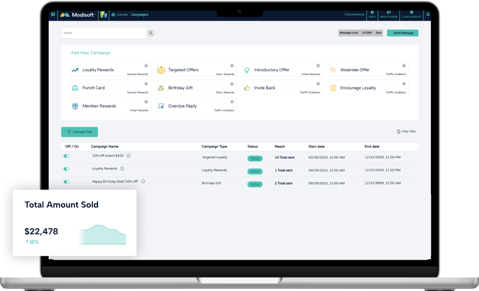Toggle off the 10% off orders $100 campaign
The image size is (479, 291).
[x=66, y=156]
